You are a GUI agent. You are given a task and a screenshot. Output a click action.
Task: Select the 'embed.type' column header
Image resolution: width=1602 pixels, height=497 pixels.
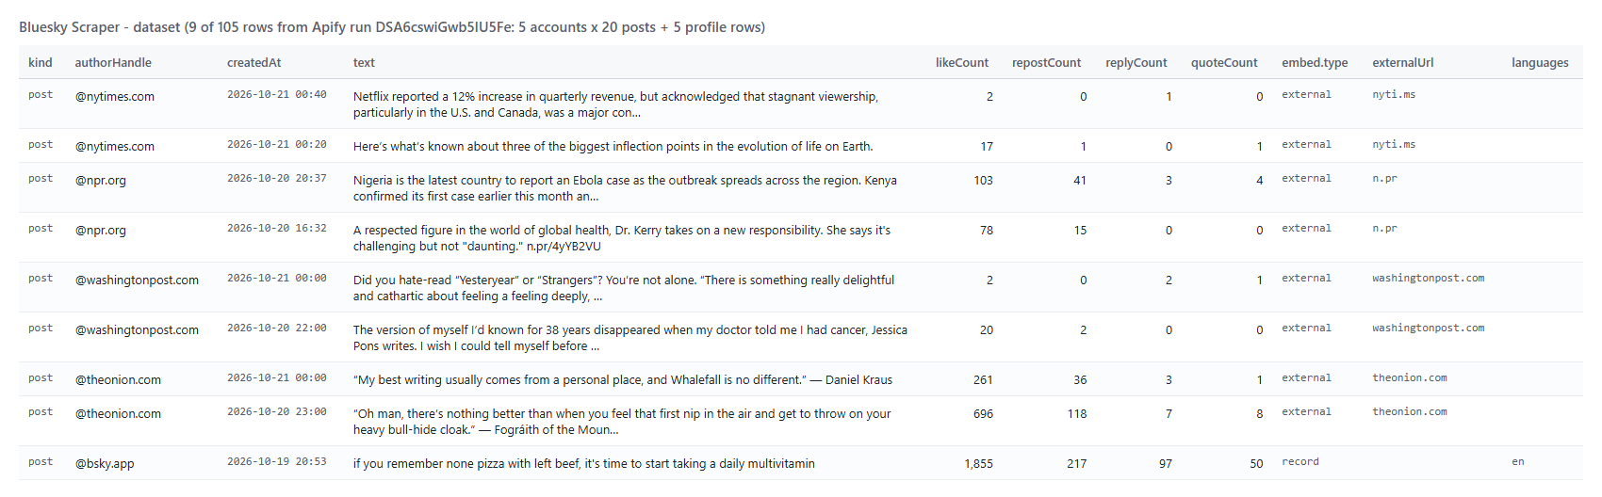point(1315,63)
